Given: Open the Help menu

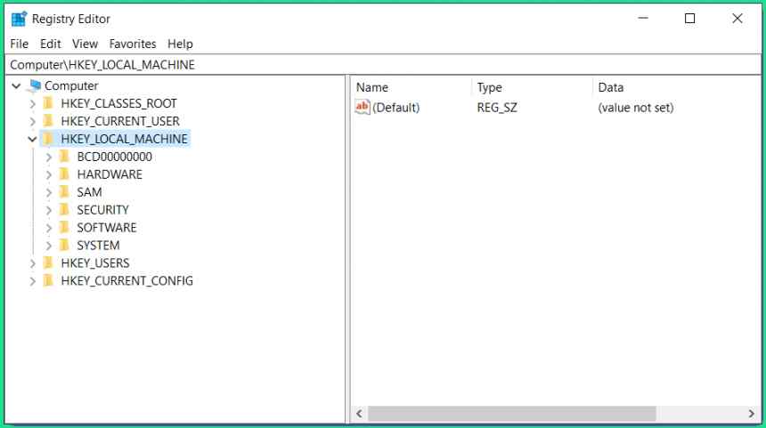Looking at the screenshot, I should (x=180, y=44).
